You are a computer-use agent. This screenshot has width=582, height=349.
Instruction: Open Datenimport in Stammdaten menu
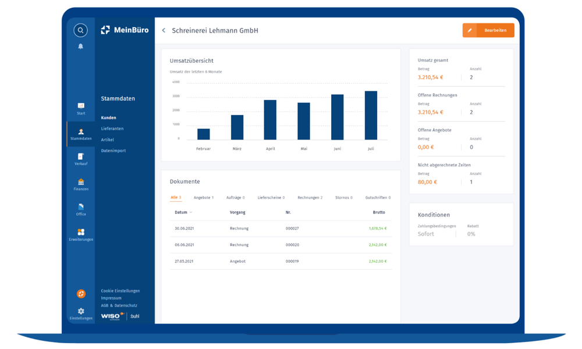click(113, 151)
